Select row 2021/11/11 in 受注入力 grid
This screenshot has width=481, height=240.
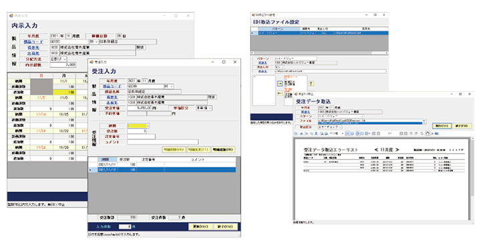[162, 165]
